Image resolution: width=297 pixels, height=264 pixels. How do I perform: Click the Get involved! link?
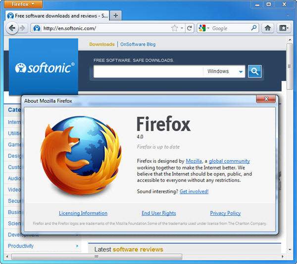click(194, 191)
